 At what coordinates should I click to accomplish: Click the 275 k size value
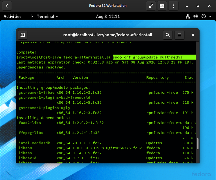(x=188, y=93)
